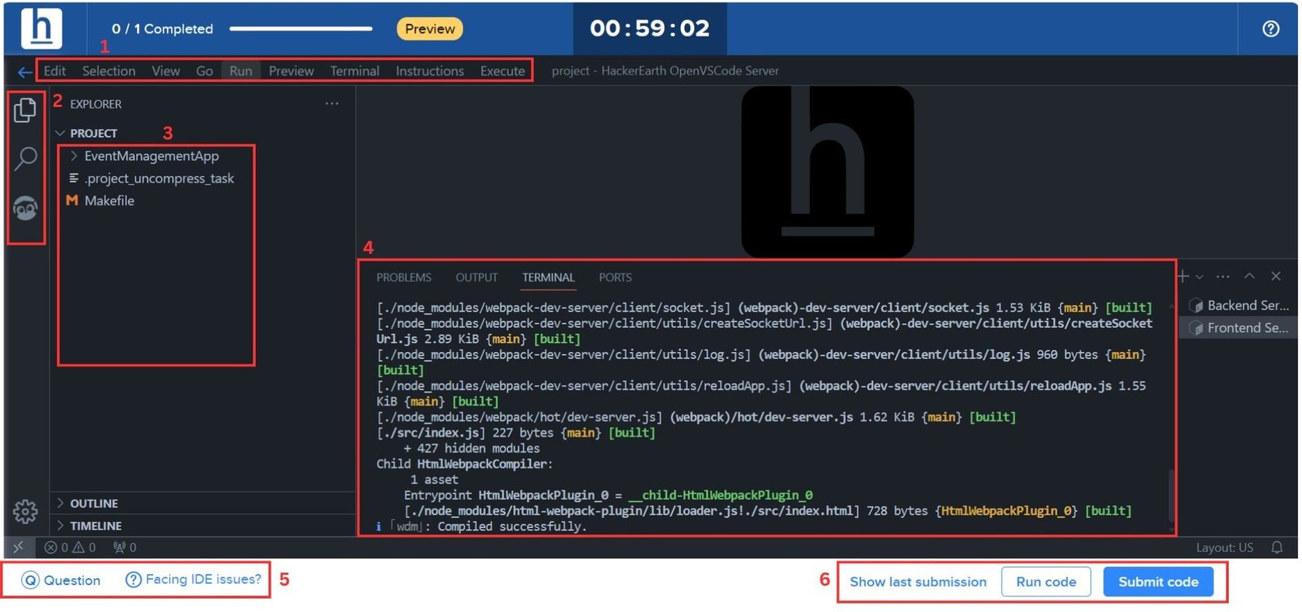Viewport: 1302px width, 612px height.
Task: Click the remote window icon in status bar
Action: point(19,548)
